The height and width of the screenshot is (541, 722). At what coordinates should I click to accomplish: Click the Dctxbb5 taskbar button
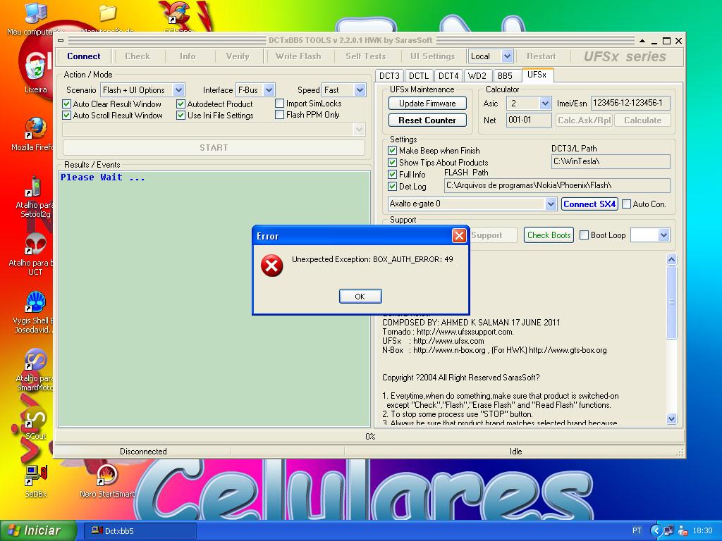pyautogui.click(x=140, y=531)
